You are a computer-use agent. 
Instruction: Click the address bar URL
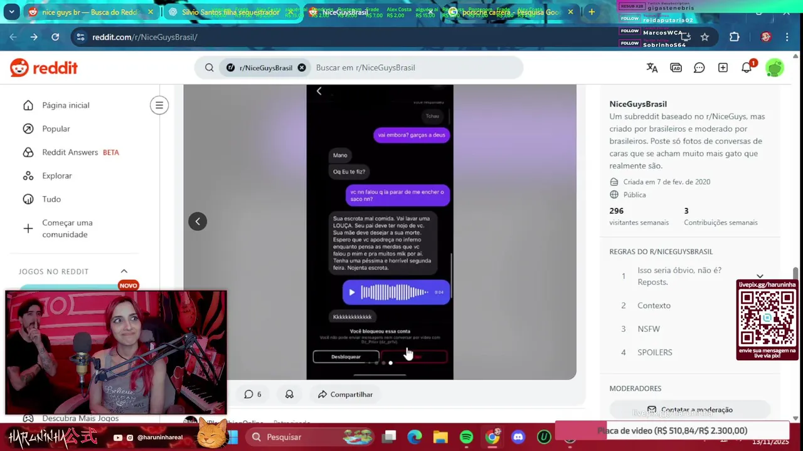coord(145,37)
